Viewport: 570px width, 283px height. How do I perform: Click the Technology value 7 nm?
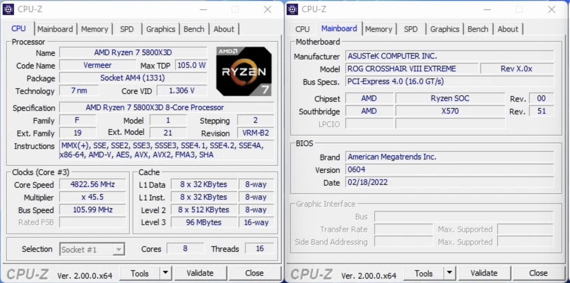[x=79, y=91]
